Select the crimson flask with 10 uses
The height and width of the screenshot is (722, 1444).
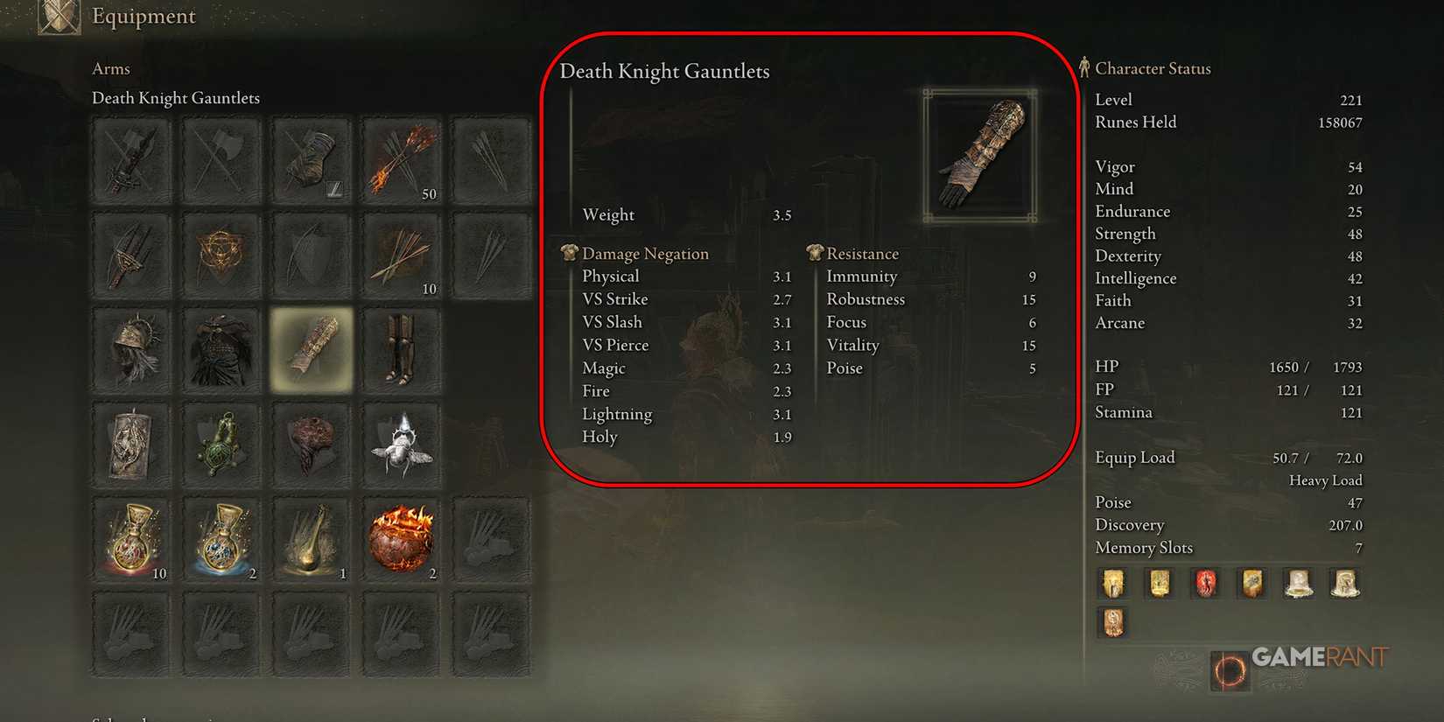click(132, 540)
